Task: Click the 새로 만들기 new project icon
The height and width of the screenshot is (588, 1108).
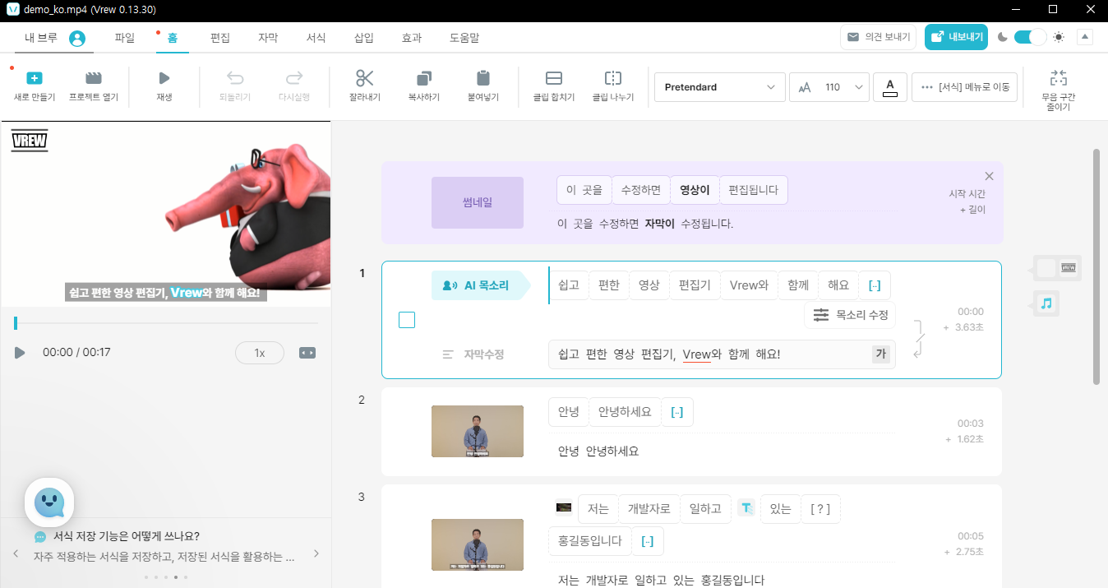Action: coord(35,78)
